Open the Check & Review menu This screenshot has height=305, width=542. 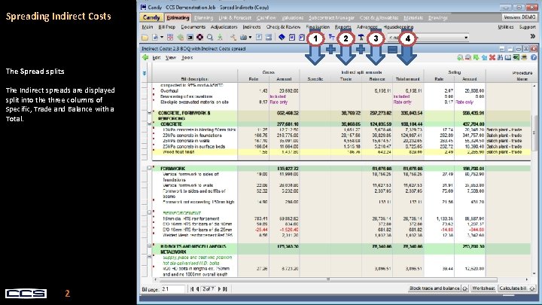click(x=283, y=27)
